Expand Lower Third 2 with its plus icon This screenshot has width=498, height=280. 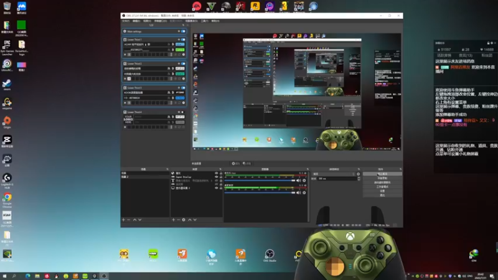pyautogui.click(x=179, y=64)
